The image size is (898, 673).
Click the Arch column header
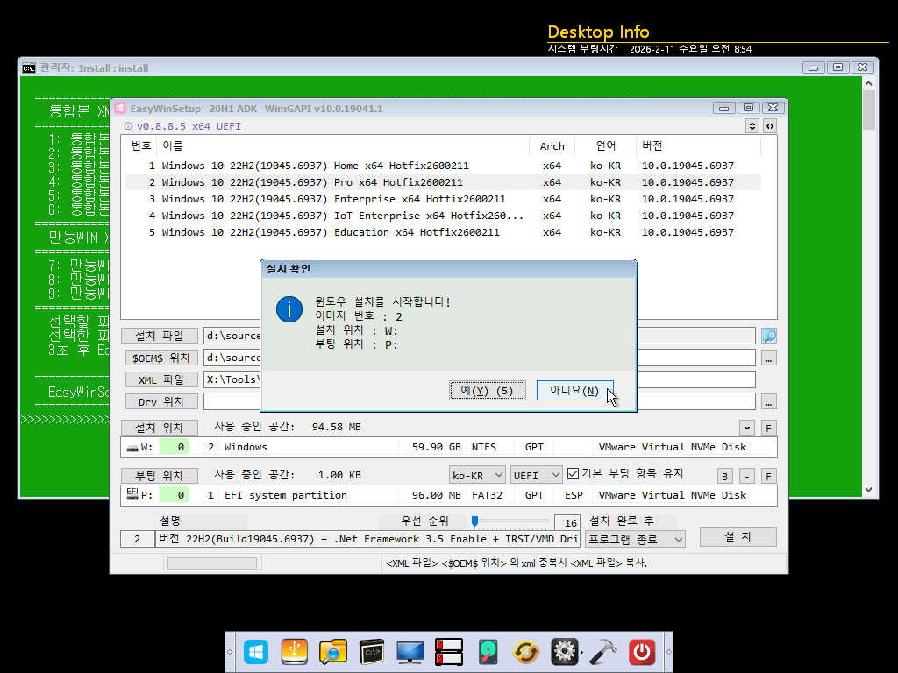[552, 146]
